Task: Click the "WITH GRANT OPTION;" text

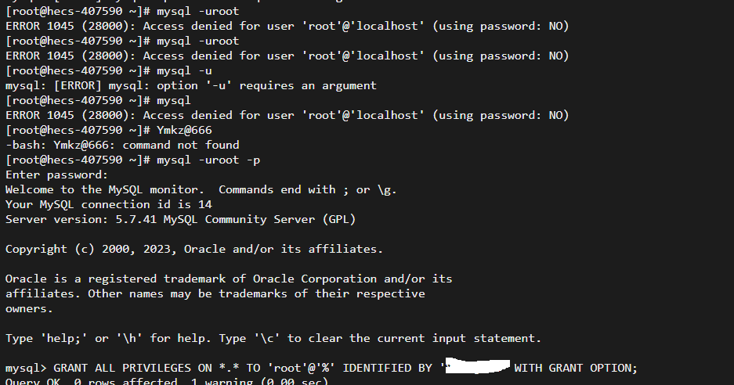Action: [576, 368]
